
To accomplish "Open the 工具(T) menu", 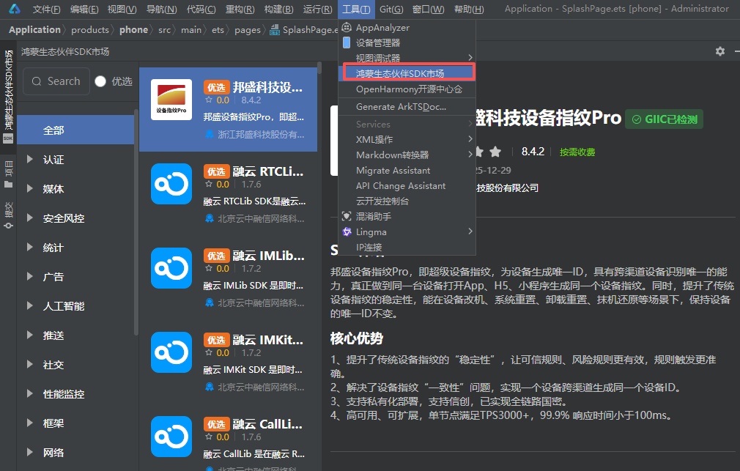I will tap(356, 9).
